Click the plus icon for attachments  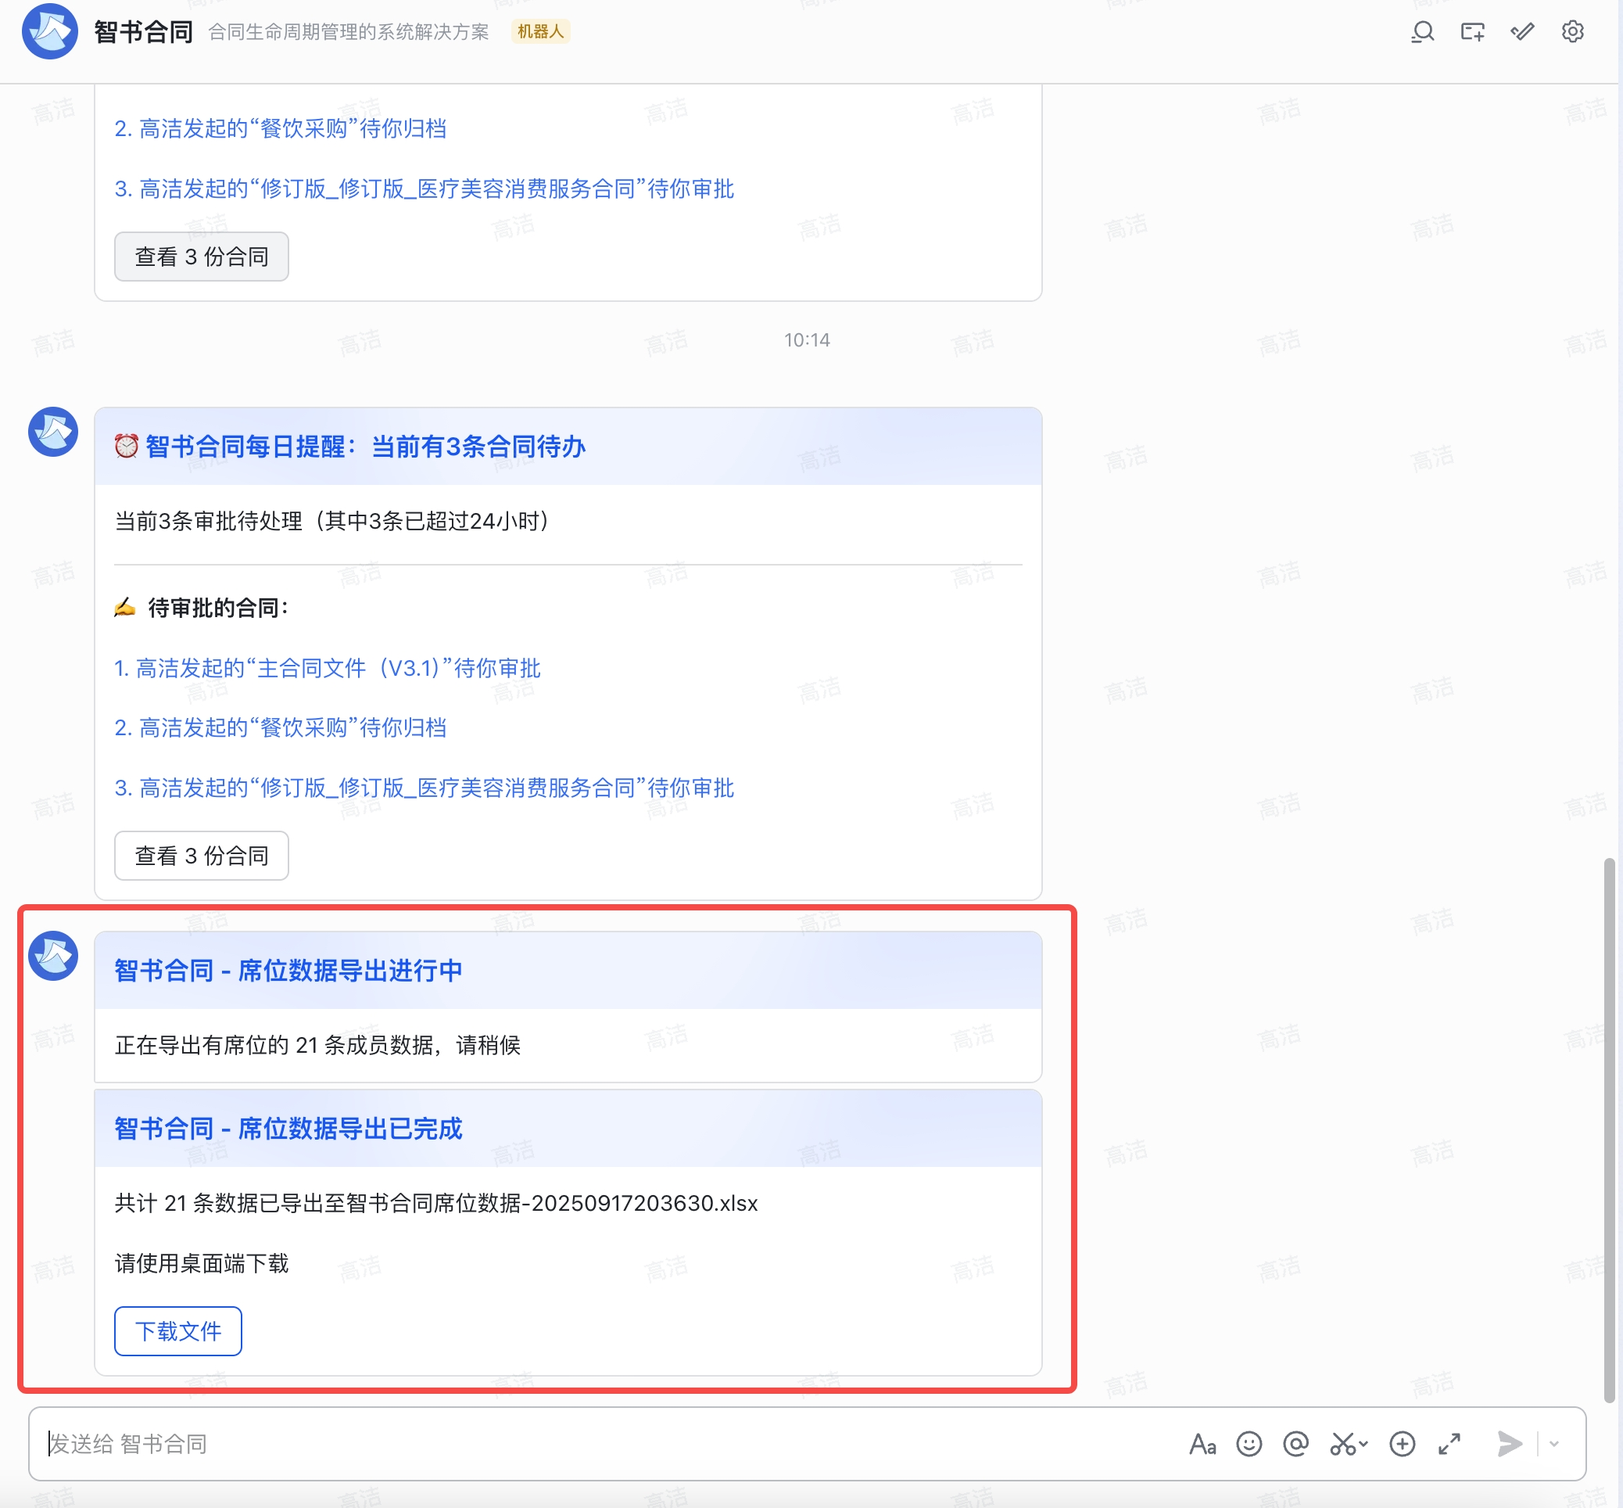[1402, 1443]
